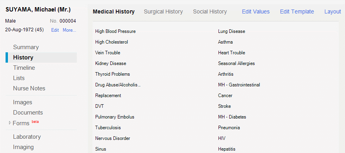
Task: Go to the Summary section
Action: [x=26, y=47]
